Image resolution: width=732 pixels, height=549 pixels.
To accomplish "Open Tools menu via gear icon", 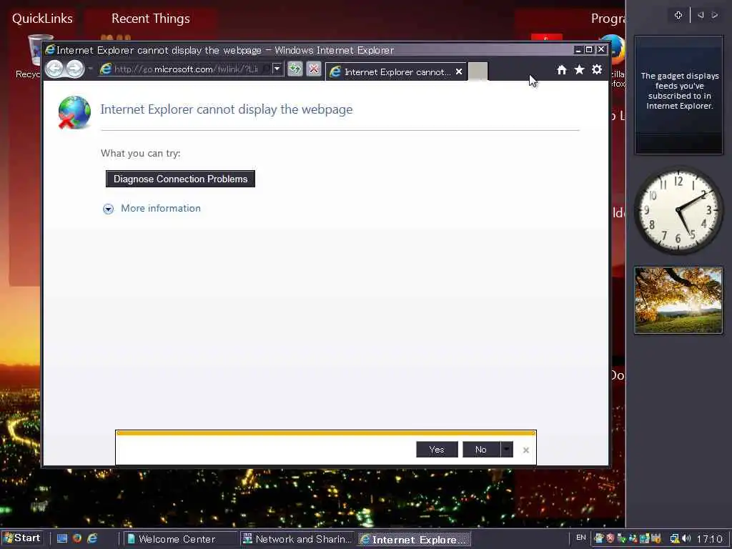I will (597, 69).
